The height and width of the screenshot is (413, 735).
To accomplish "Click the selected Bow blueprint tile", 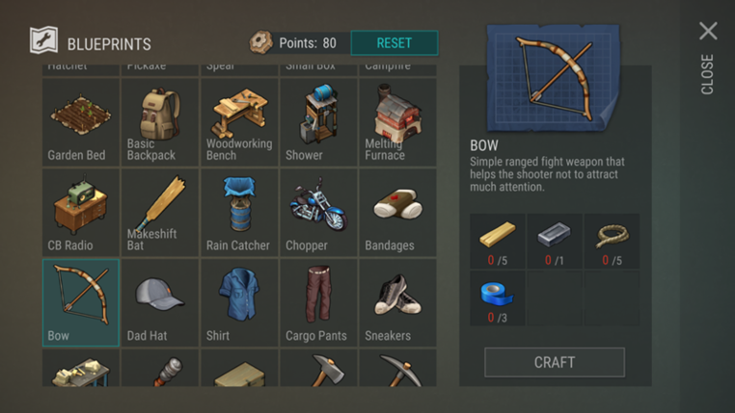I will point(81,302).
